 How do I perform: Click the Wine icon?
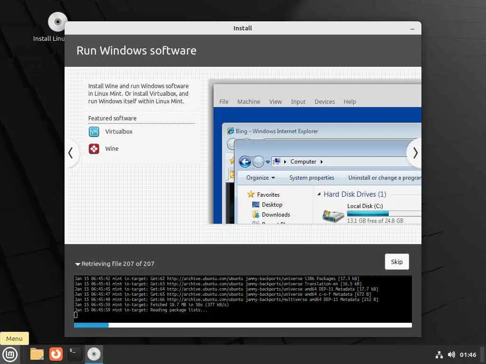(x=94, y=149)
